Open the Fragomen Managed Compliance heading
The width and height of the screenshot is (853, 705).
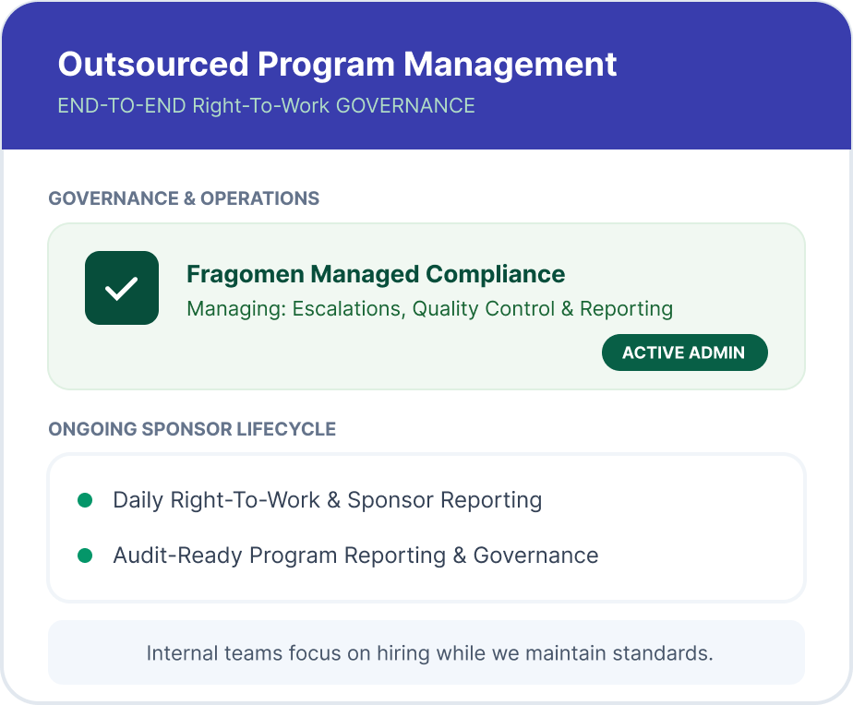click(375, 274)
